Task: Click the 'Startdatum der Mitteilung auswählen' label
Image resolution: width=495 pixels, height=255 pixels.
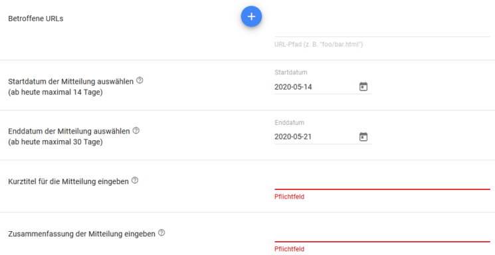Action: point(70,82)
